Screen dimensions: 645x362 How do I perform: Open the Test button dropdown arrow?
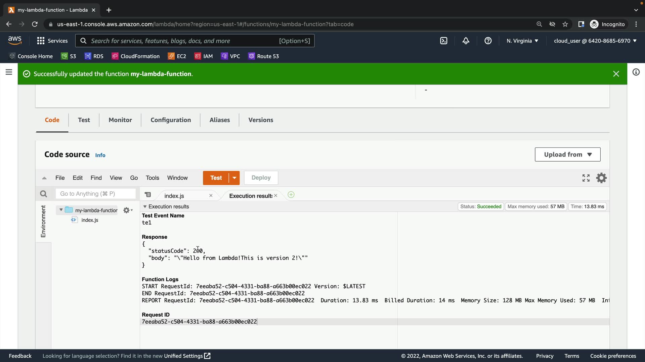click(234, 178)
